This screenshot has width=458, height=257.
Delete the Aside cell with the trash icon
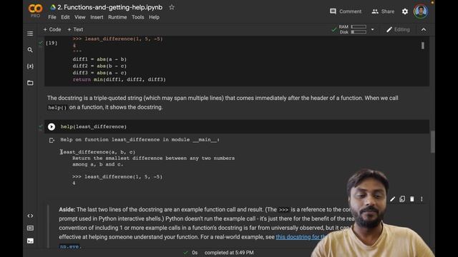coord(412,199)
